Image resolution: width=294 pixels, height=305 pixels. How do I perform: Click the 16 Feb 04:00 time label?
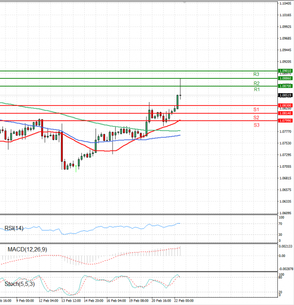tap(116, 301)
